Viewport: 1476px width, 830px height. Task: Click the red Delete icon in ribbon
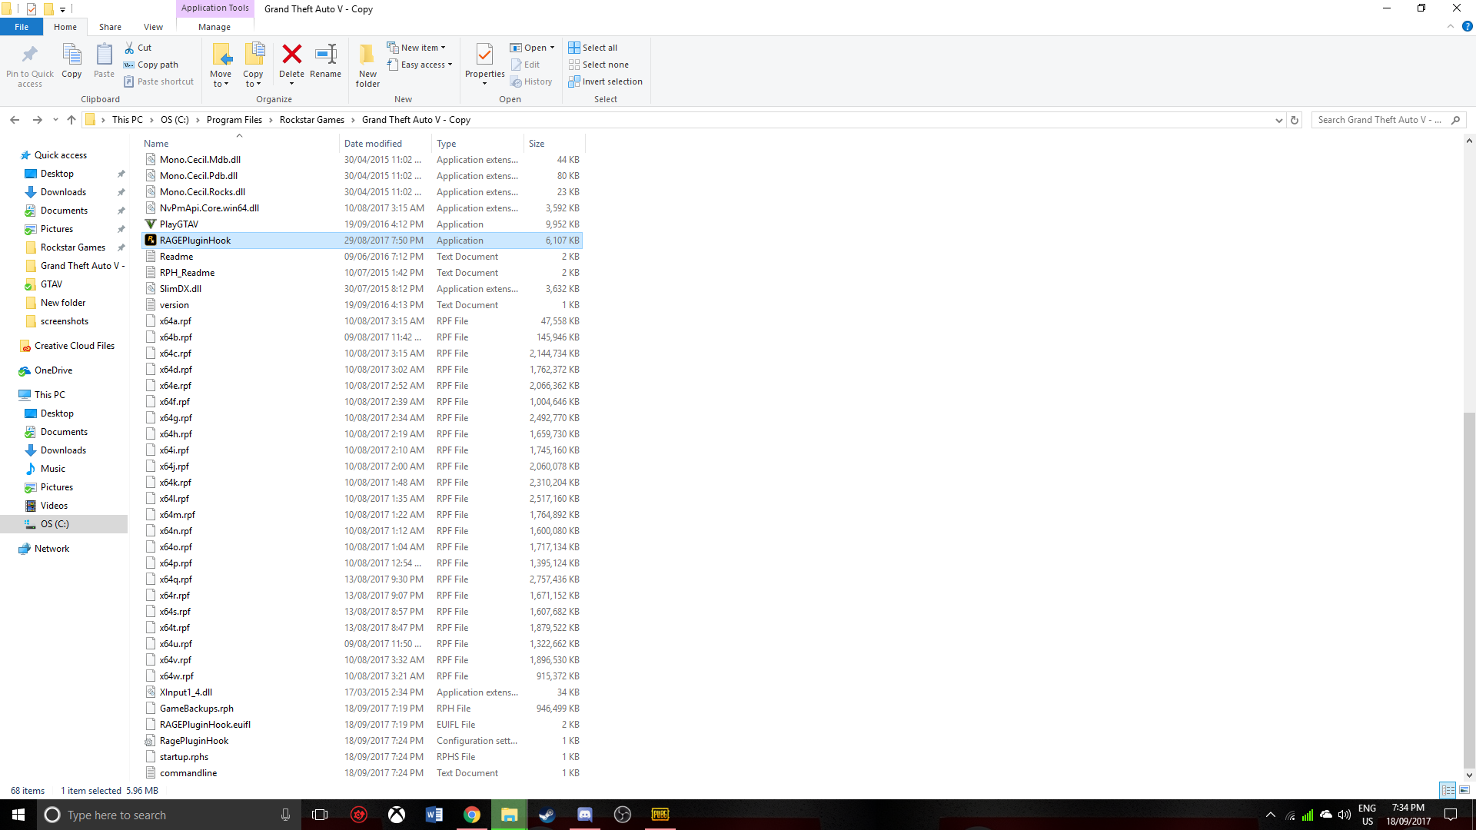pos(291,55)
